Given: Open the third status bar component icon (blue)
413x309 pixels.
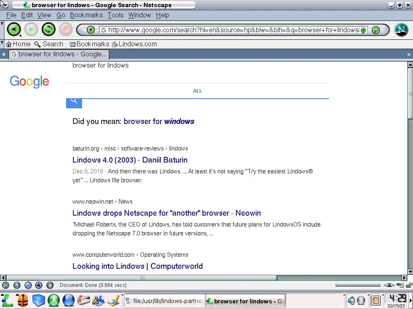Looking at the screenshot, I should 28,285.
